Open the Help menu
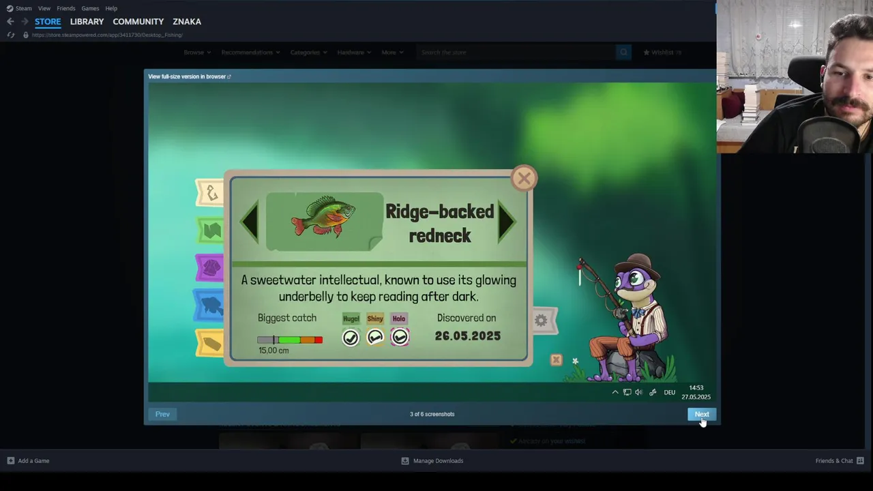The width and height of the screenshot is (873, 491). click(111, 8)
